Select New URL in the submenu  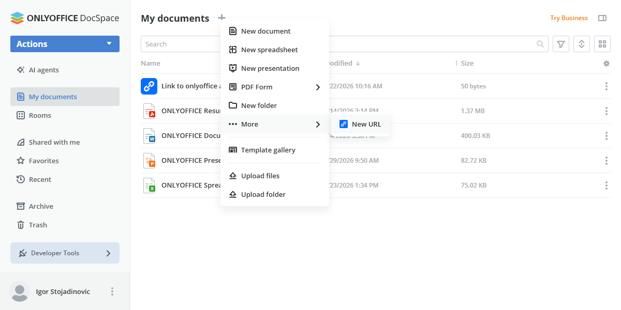tap(360, 124)
